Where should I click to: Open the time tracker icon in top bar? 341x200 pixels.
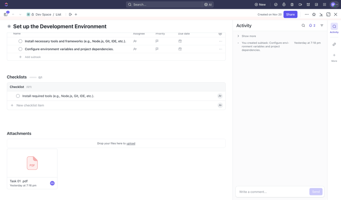[x=284, y=5]
